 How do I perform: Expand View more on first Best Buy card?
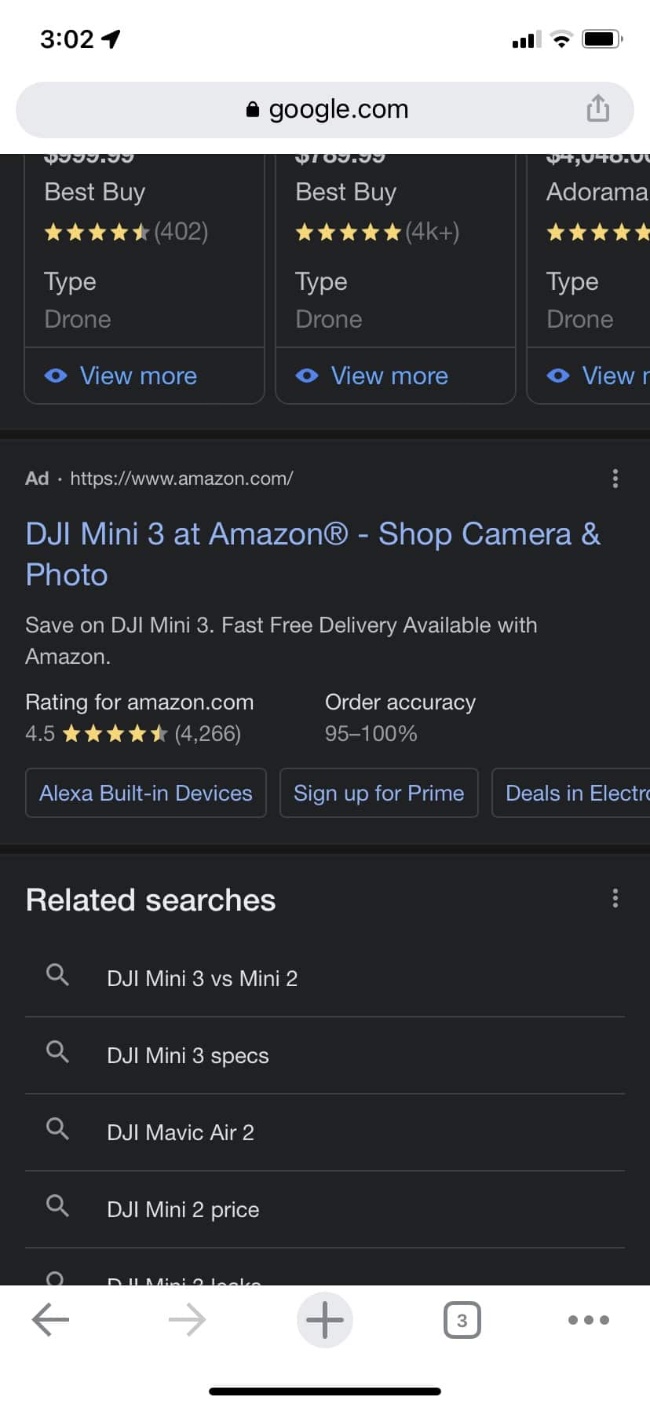point(138,376)
